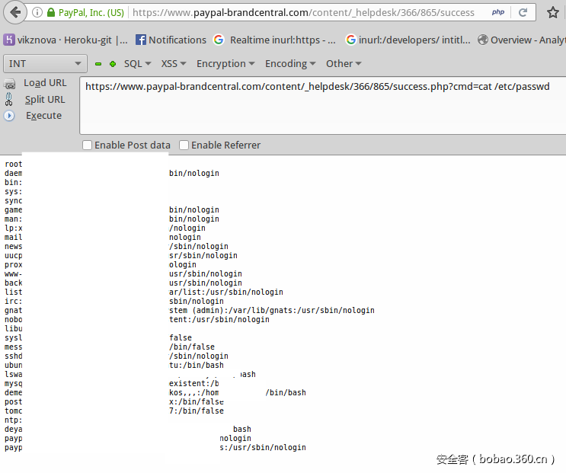
Task: Click the Split URL scissors icon
Action: 9,99
